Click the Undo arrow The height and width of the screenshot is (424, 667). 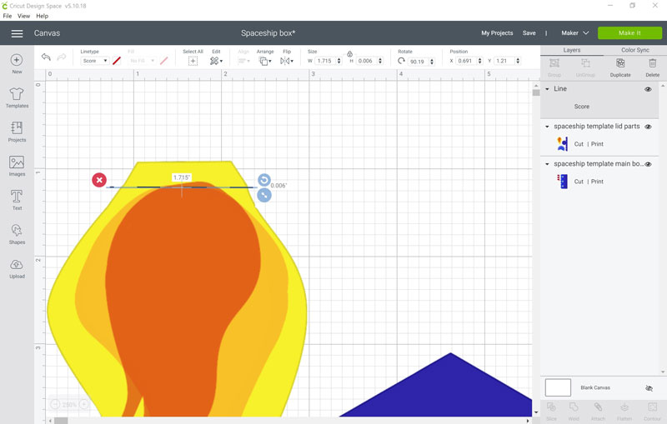46,57
